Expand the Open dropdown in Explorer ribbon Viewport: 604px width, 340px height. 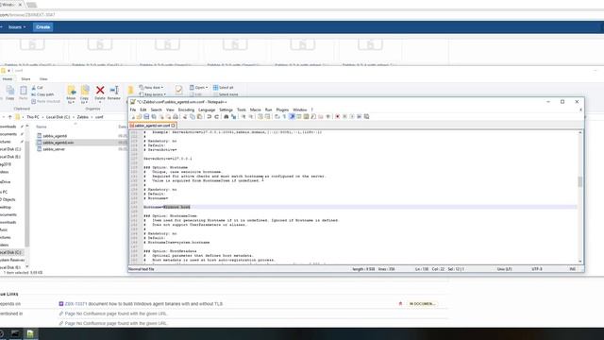point(199,88)
